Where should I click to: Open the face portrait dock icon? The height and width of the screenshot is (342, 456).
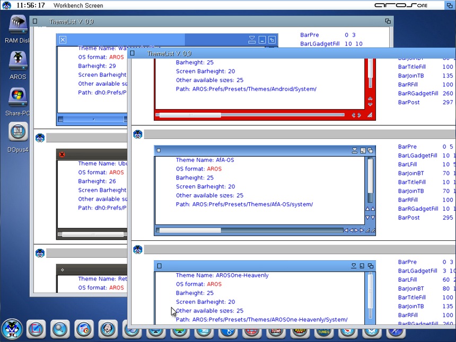point(108,329)
